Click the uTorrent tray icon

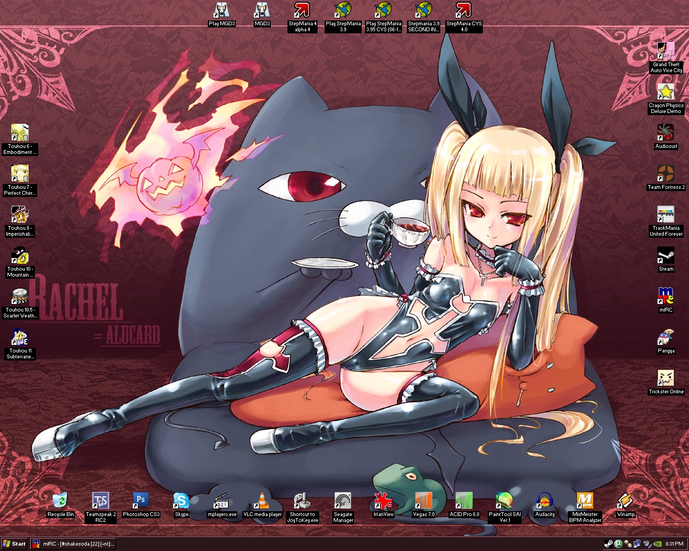pyautogui.click(x=618, y=543)
